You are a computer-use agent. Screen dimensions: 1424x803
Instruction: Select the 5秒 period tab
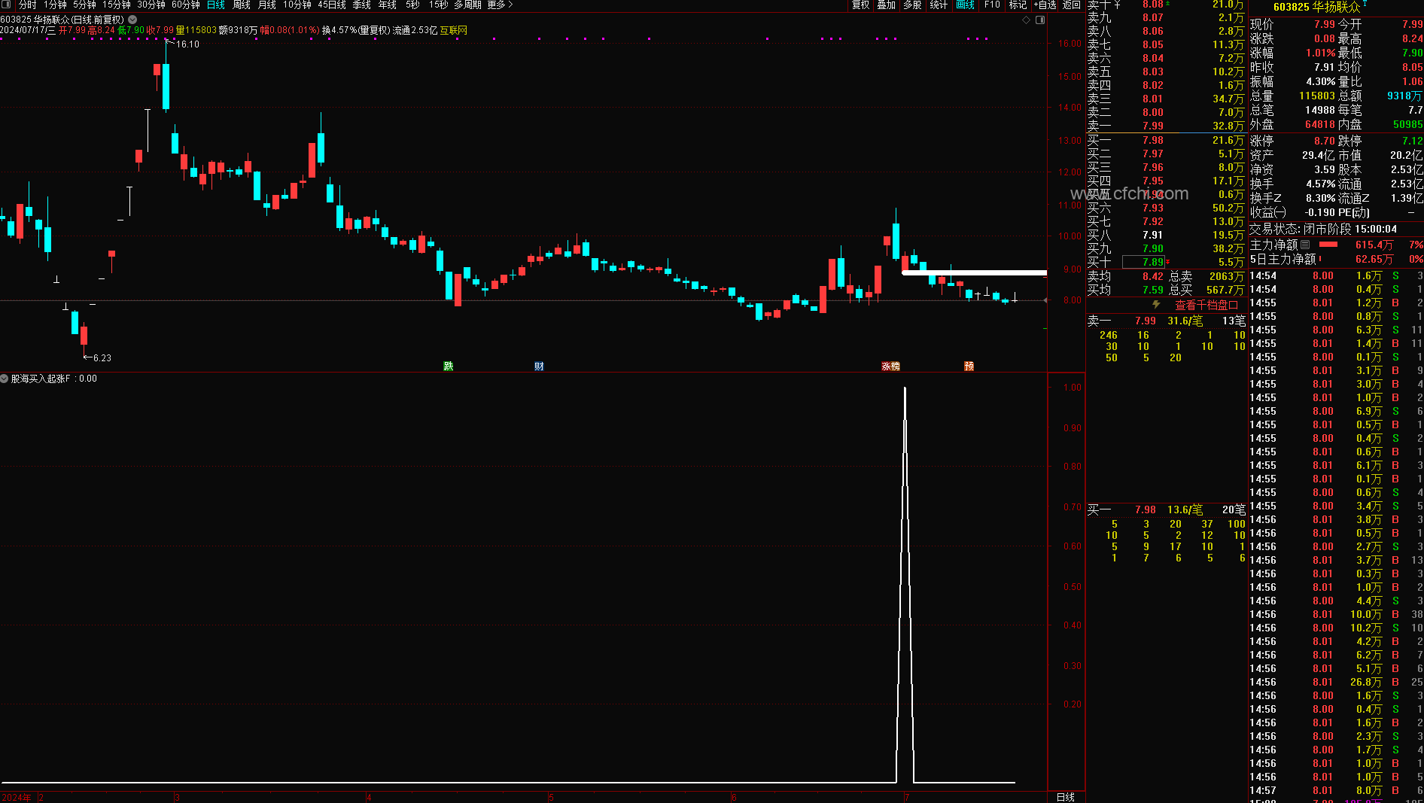click(x=412, y=5)
